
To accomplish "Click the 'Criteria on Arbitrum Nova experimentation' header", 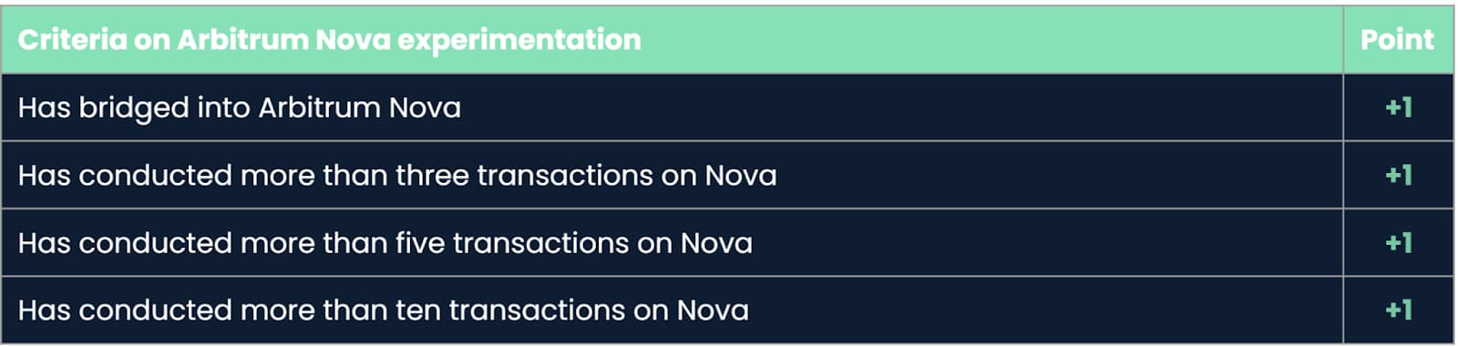I will (x=329, y=40).
